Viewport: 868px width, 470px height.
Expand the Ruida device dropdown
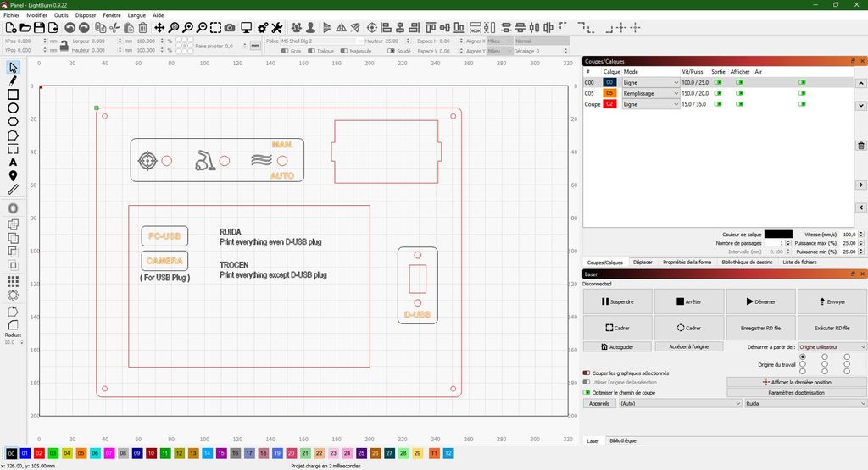[805, 404]
